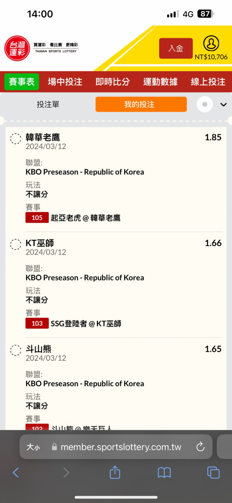This screenshot has width=232, height=503.
Task: Select the 斗山熊 bet circle
Action: click(16, 350)
